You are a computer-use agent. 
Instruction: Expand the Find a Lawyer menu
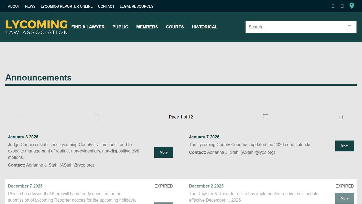(x=88, y=27)
